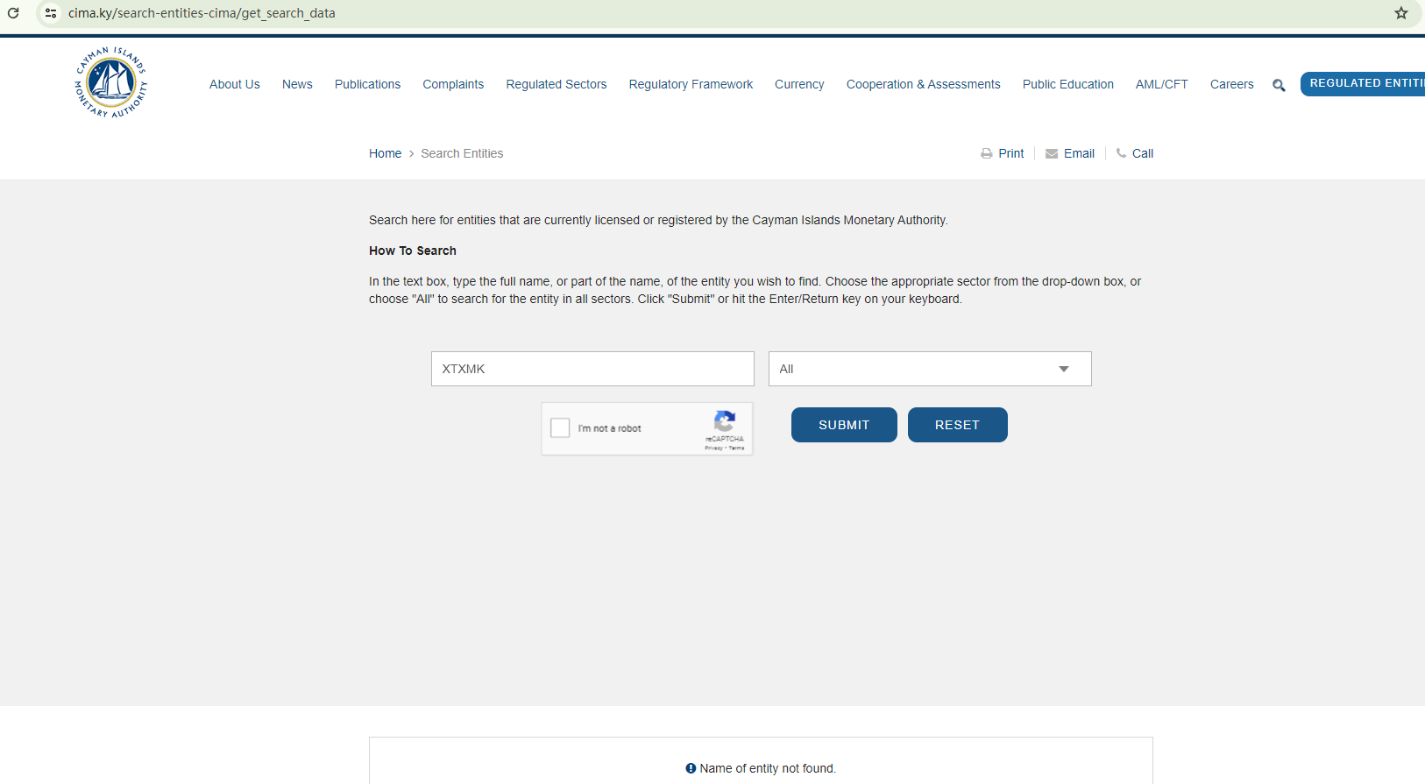This screenshot has height=784, width=1425.
Task: Click the Reset button
Action: click(958, 425)
